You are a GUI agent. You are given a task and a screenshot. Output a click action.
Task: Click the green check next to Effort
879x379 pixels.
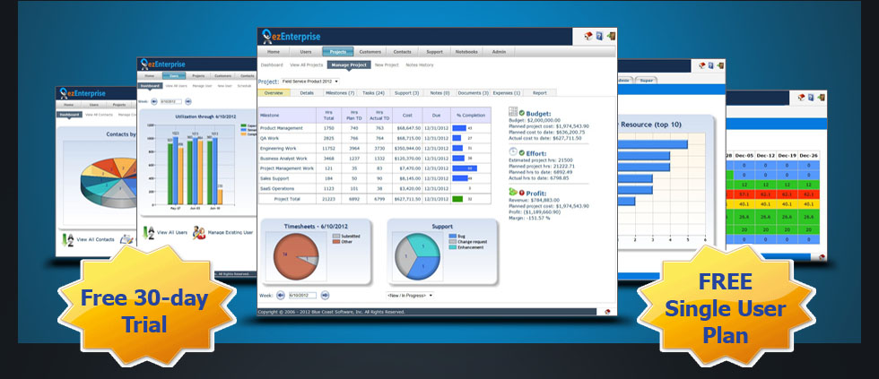pyautogui.click(x=522, y=152)
